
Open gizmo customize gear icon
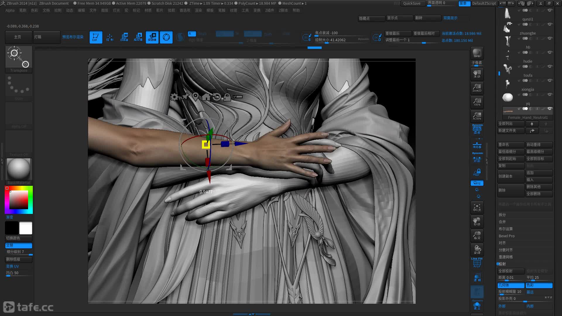(174, 97)
